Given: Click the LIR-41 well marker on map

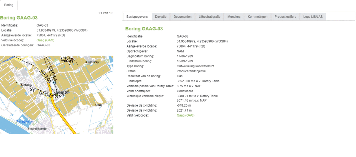Looking at the screenshot, I should (71, 59).
